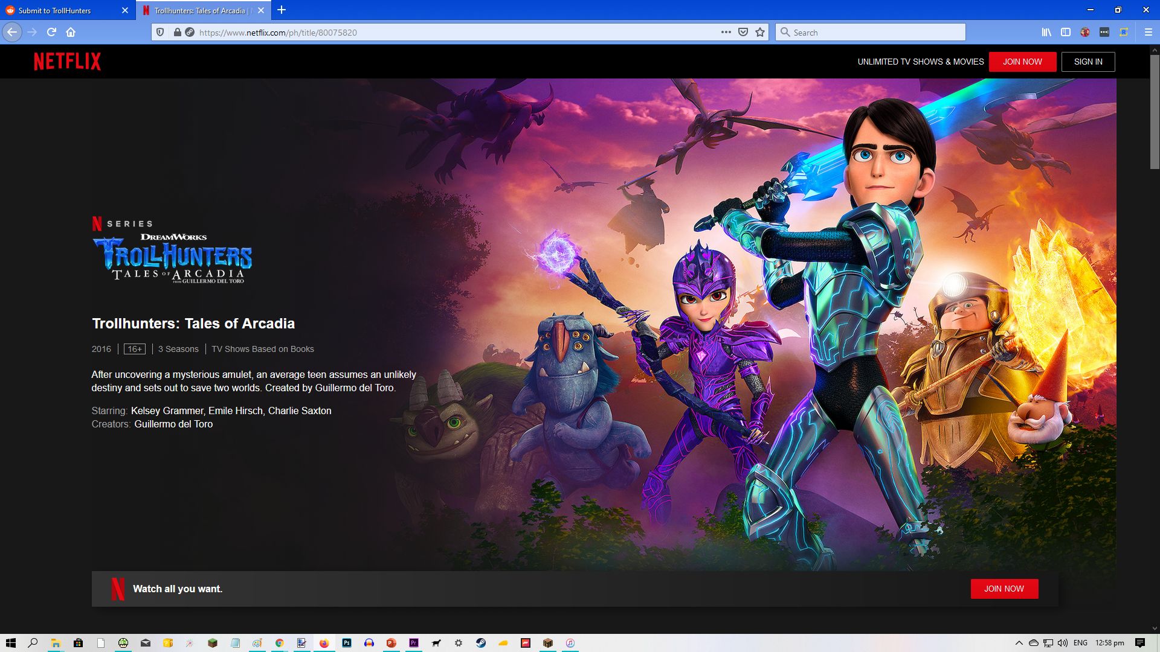Open tracking protection shield panel
1160x652 pixels.
(160, 33)
